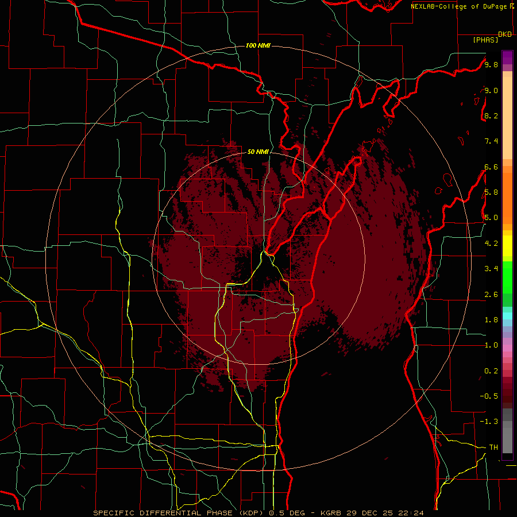Click the 50 NMI range ring label
This screenshot has height=517, width=517.
[258, 152]
